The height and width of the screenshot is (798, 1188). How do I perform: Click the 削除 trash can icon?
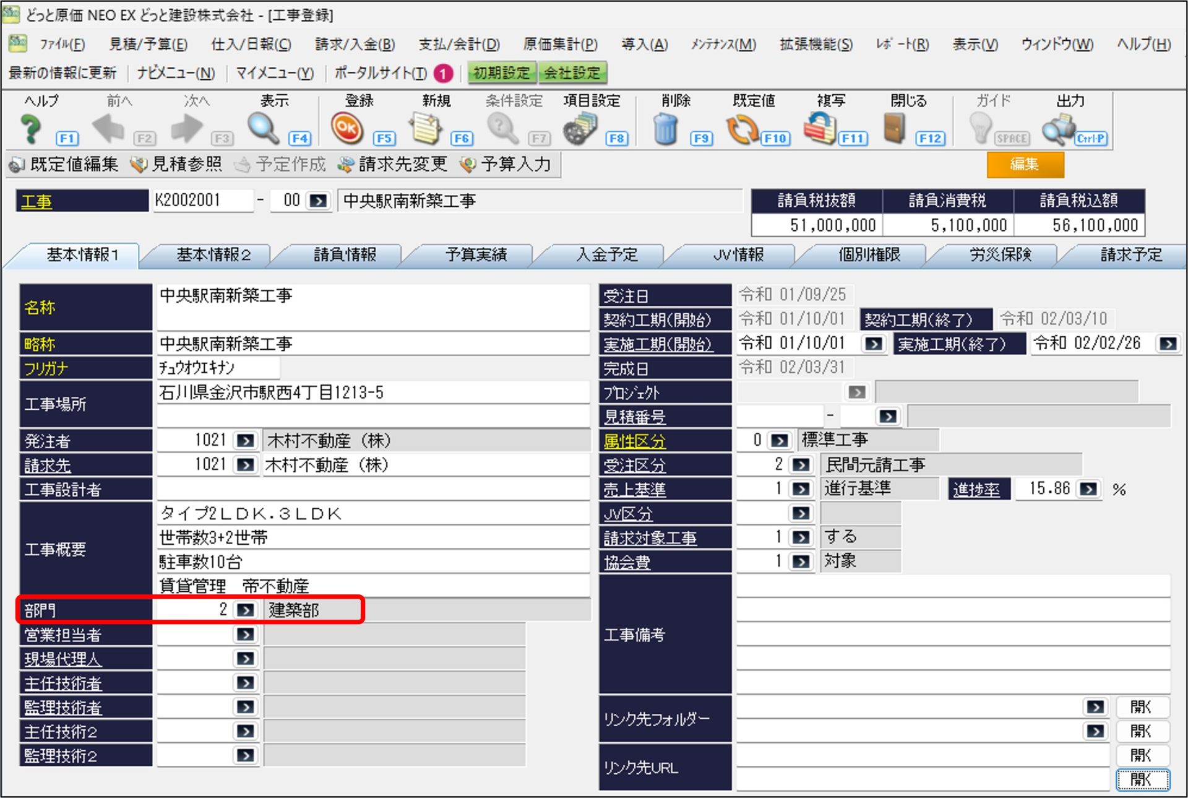(665, 129)
